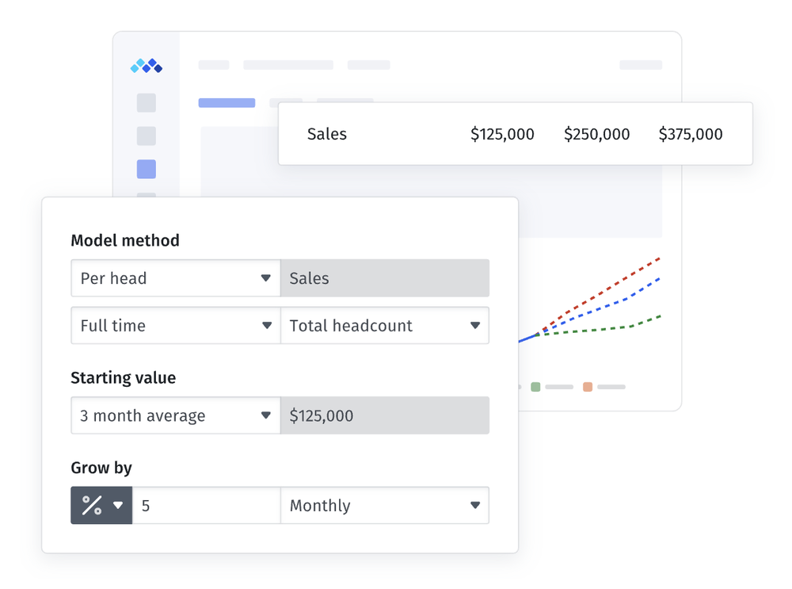The height and width of the screenshot is (589, 792).
Task: Open the 3 month average dropdown
Action: pyautogui.click(x=176, y=415)
